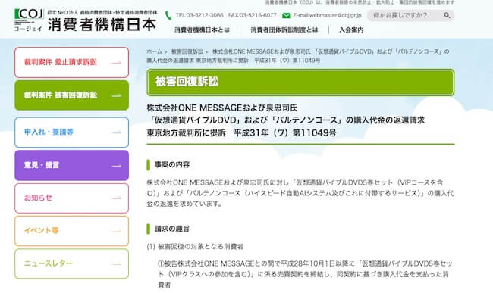Click arrow on お知らせ button
Viewport: 493px width, 293px height.
[116, 198]
